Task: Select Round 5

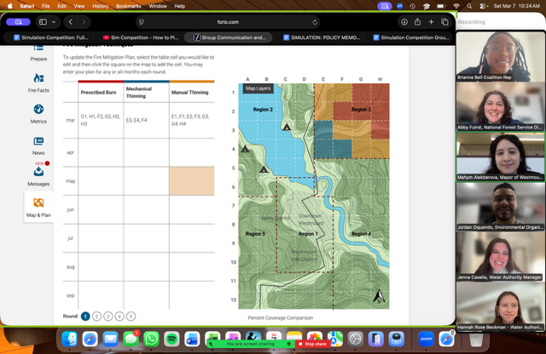Action: (x=131, y=317)
